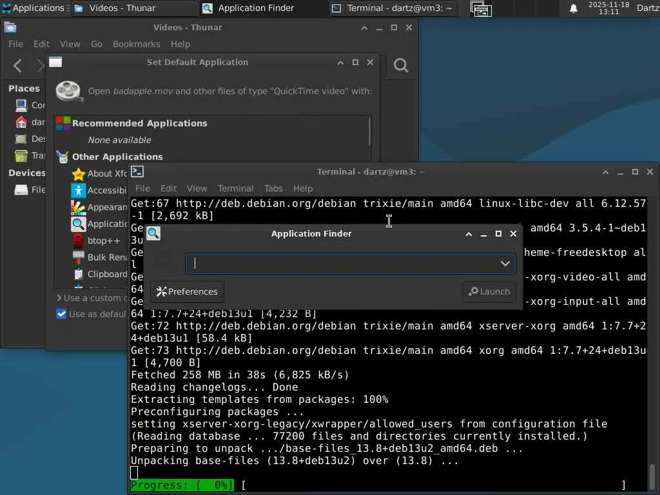Image resolution: width=660 pixels, height=495 pixels.
Task: Click scrollbar of the applications list
Action: pyautogui.click(x=369, y=131)
